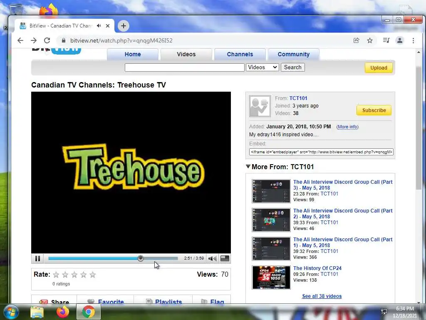Click the Chrome taskbar icon
426x320 pixels.
coord(89,312)
